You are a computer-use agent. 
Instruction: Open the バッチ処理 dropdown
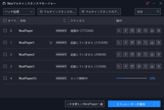(x=19, y=12)
